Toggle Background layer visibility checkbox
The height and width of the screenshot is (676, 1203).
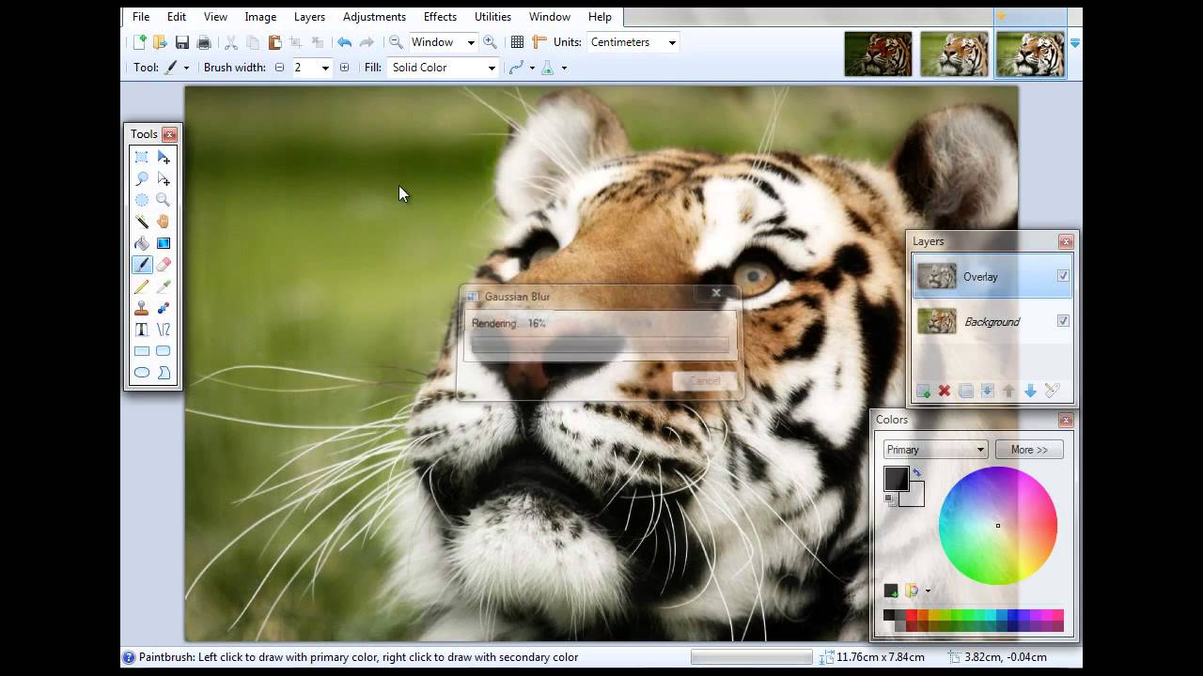tap(1063, 321)
